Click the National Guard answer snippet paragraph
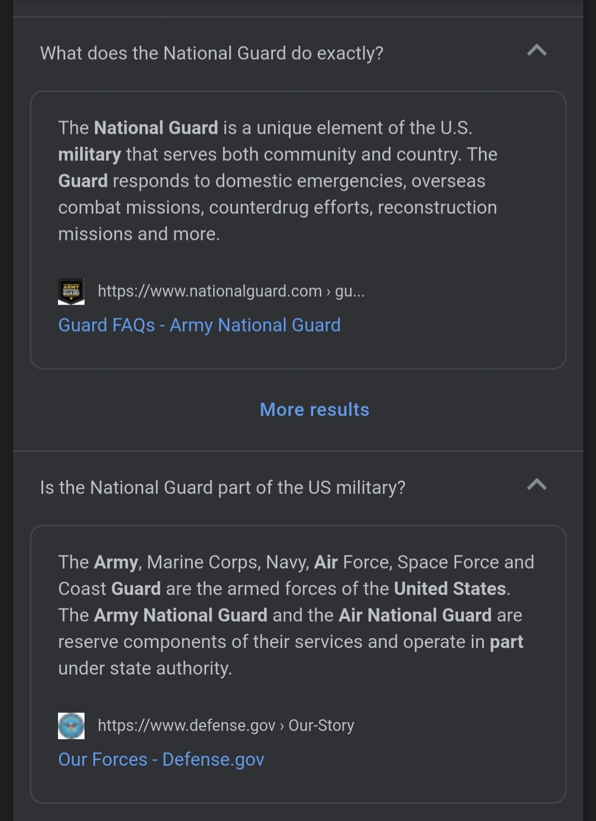 pyautogui.click(x=278, y=181)
